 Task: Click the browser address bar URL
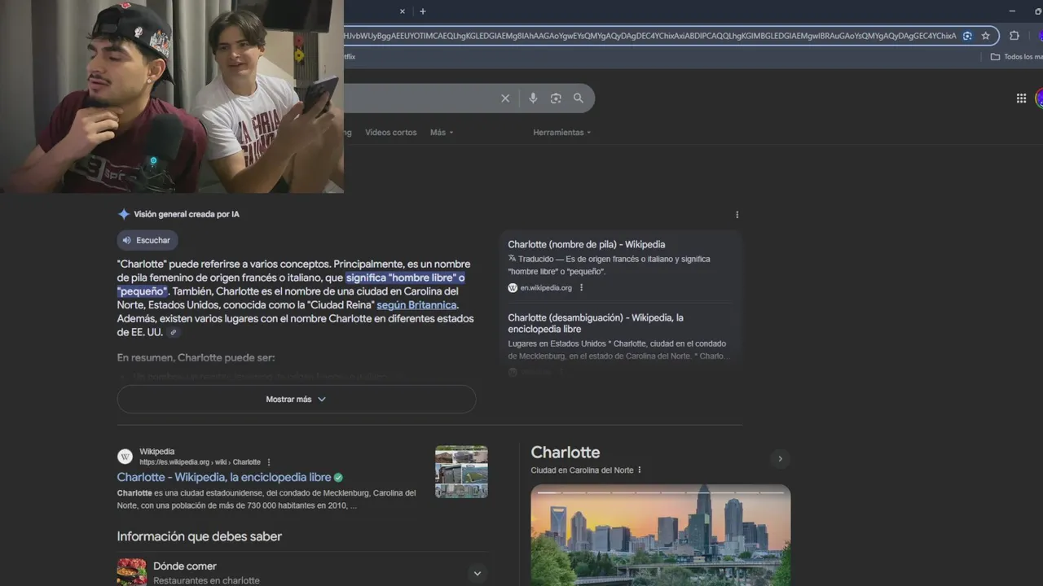(650, 36)
